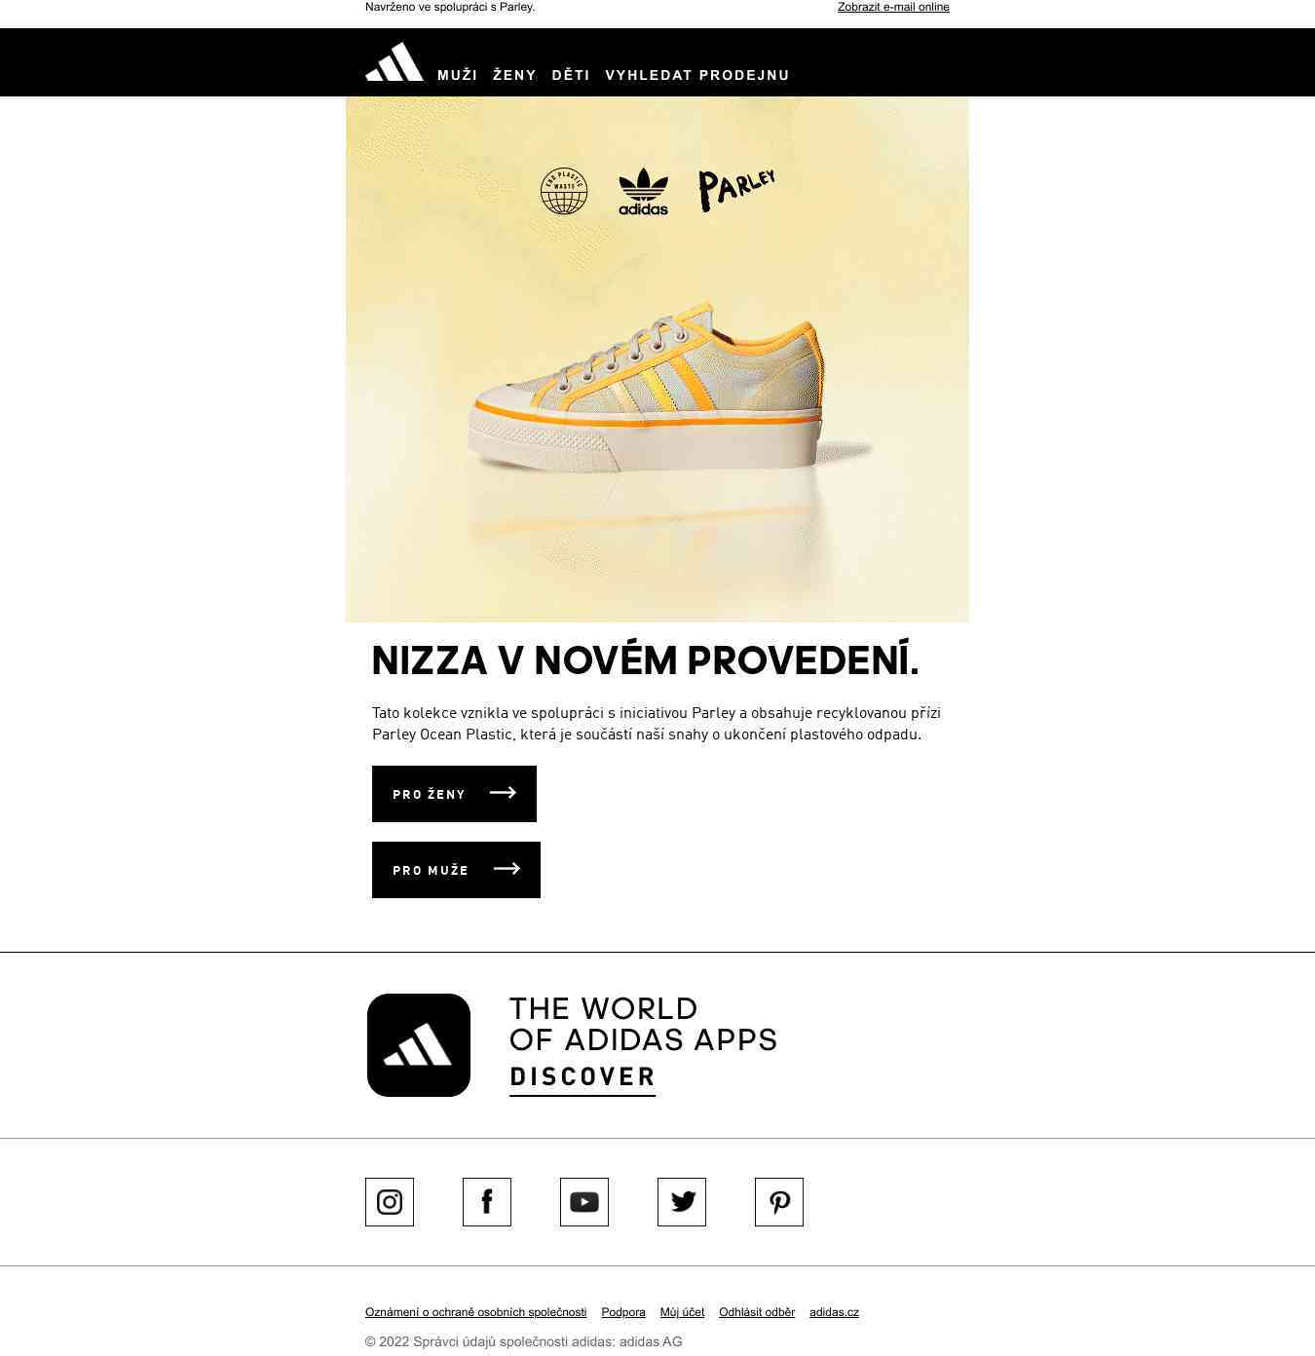Image resolution: width=1315 pixels, height=1356 pixels.
Task: Open the Pinterest social icon
Action: (x=779, y=1202)
